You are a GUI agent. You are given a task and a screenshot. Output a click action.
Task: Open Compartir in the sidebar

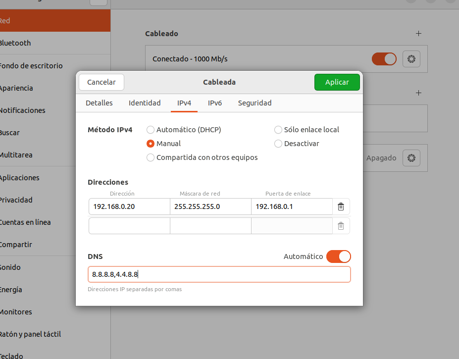(38, 245)
